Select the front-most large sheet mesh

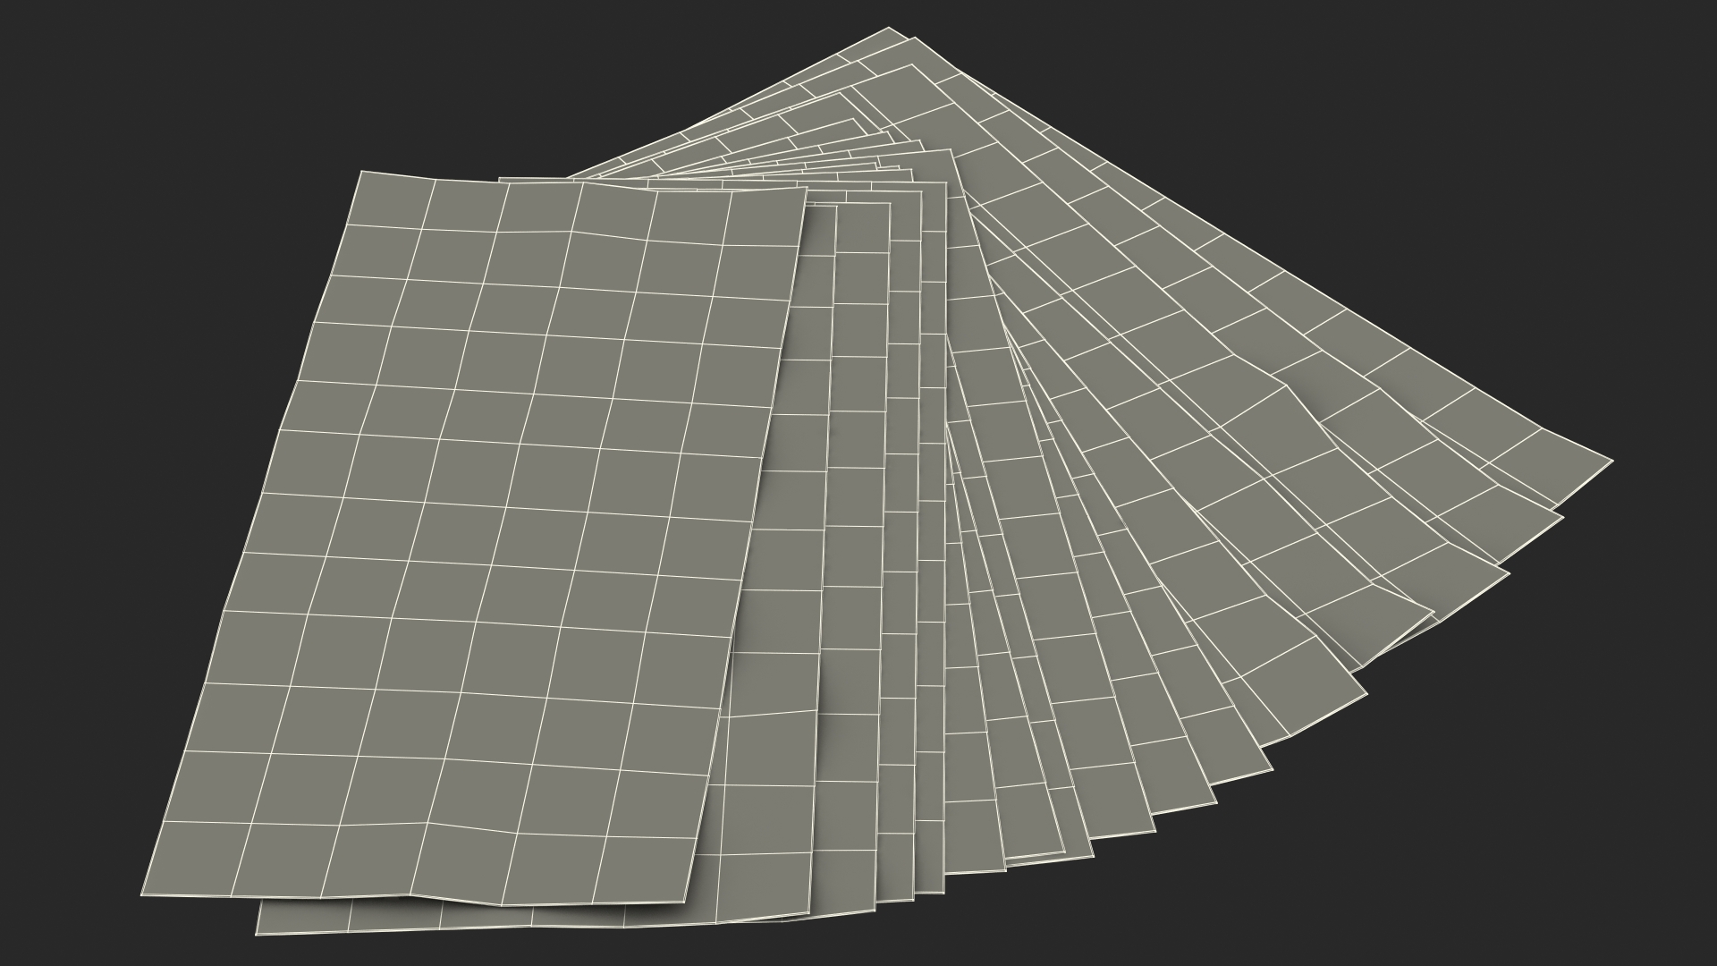474,537
